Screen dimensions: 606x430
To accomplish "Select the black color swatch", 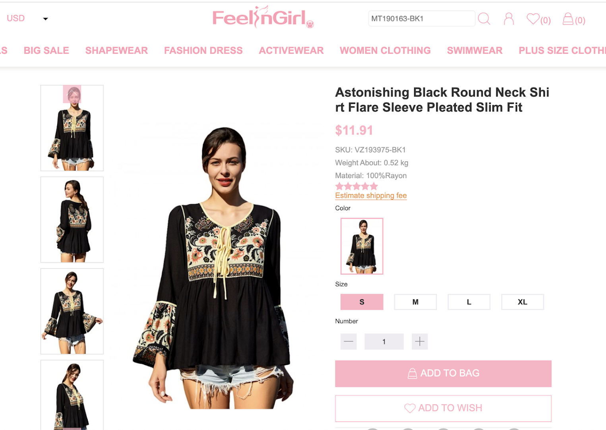I will 362,246.
